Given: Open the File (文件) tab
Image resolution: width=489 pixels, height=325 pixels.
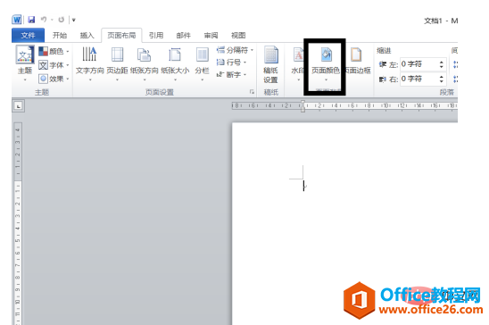Looking at the screenshot, I should 28,35.
